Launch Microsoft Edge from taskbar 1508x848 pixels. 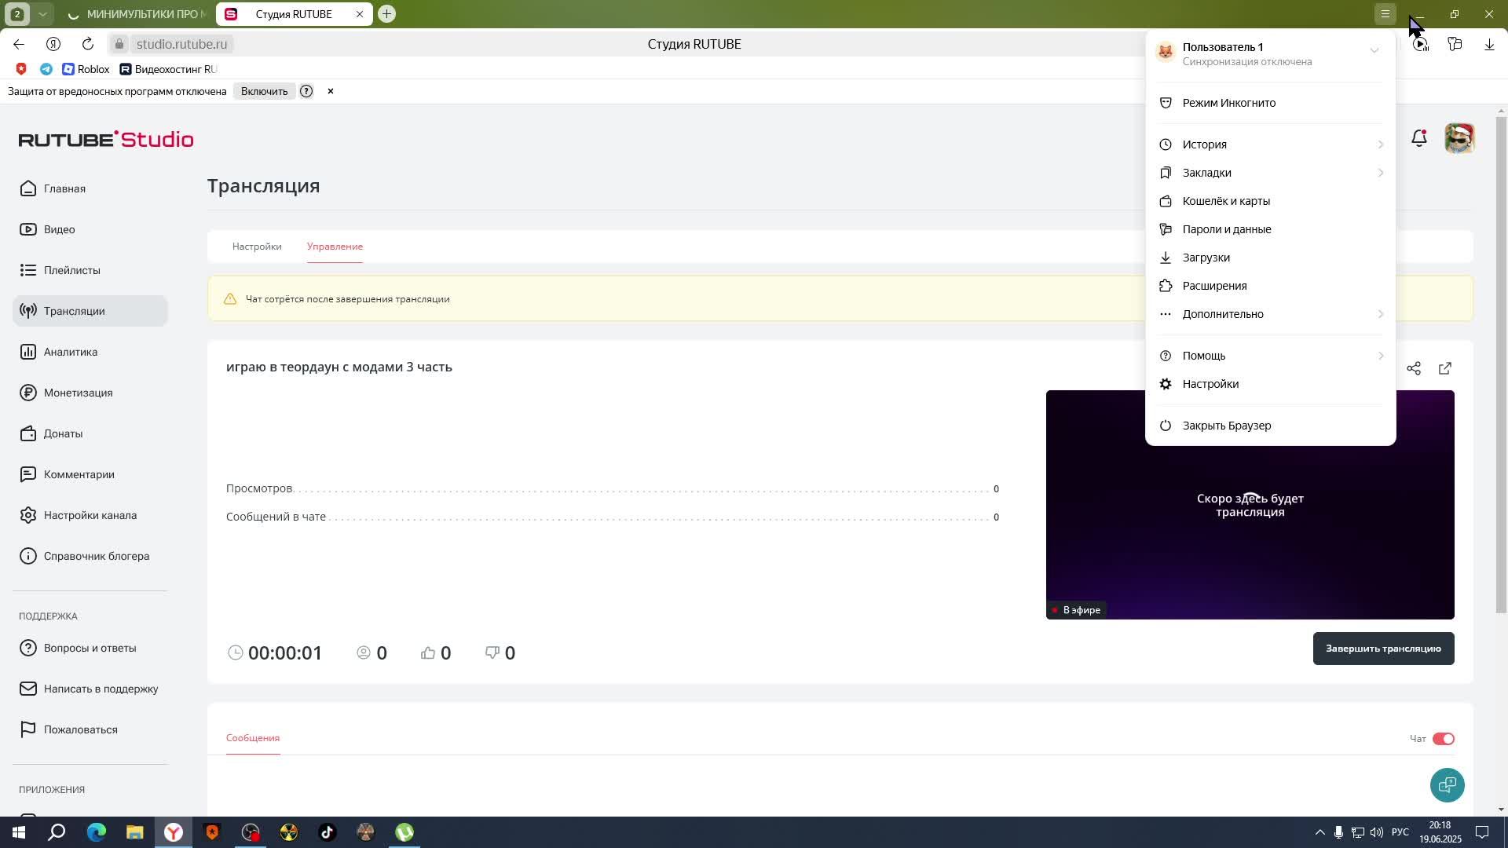pos(96,832)
